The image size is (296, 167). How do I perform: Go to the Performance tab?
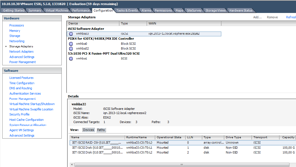click(81, 10)
